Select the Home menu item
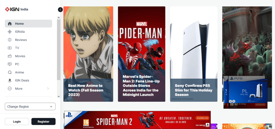Viewport: 275px width, 129px height. (x=28, y=24)
